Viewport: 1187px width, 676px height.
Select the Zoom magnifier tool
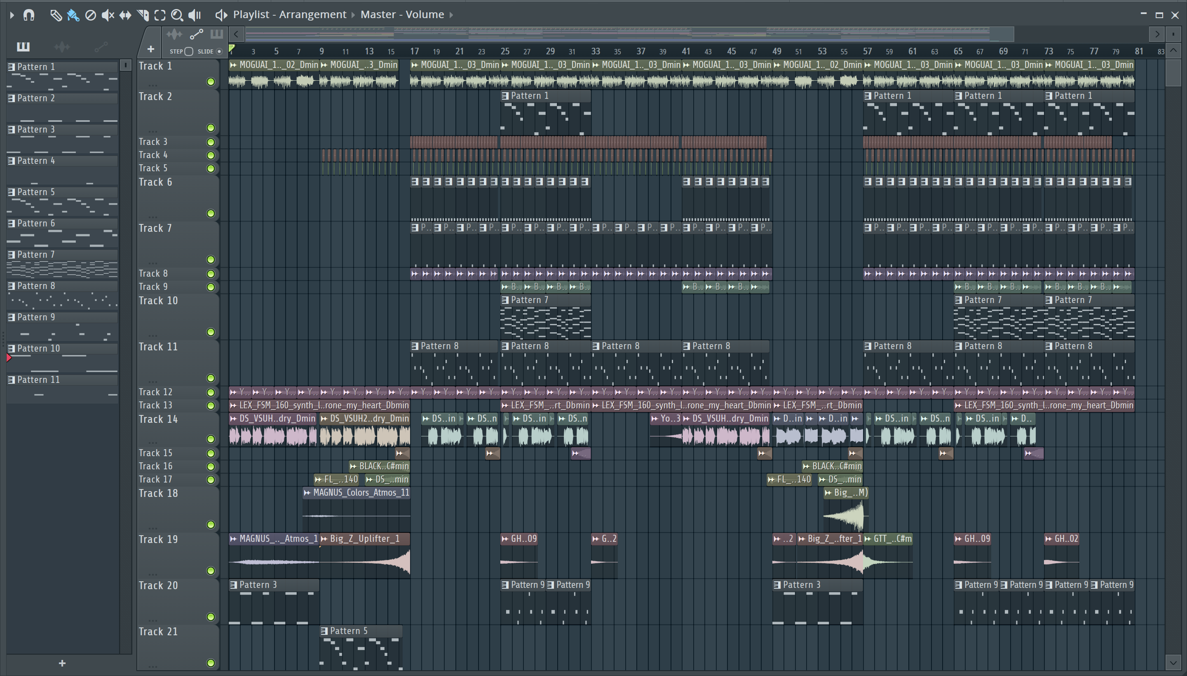click(x=177, y=15)
